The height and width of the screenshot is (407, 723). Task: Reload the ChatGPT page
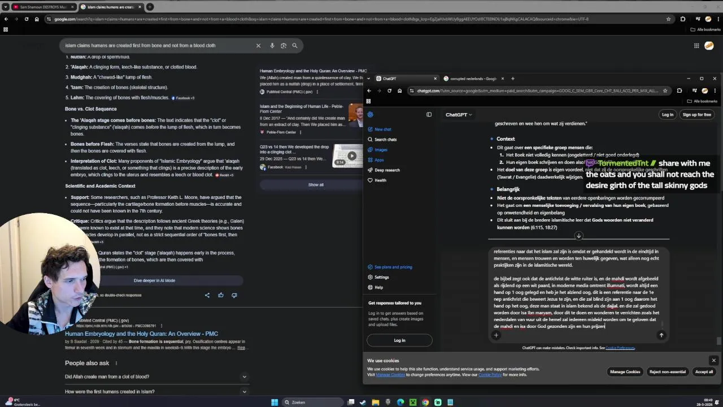pos(389,90)
